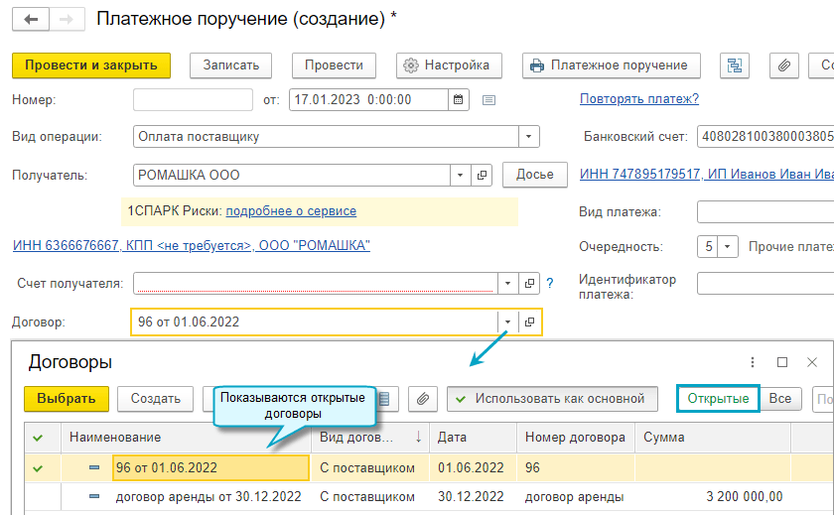
Task: Open the Договоры window more-options menu
Action: [753, 362]
